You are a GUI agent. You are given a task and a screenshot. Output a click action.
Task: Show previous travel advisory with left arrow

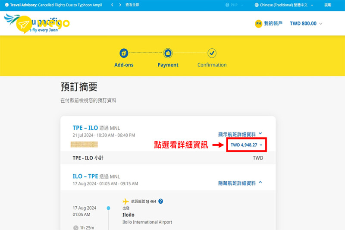coord(112,5)
